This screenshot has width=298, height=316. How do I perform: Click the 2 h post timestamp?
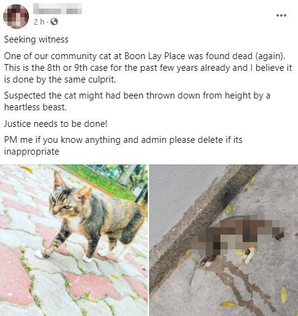(39, 22)
